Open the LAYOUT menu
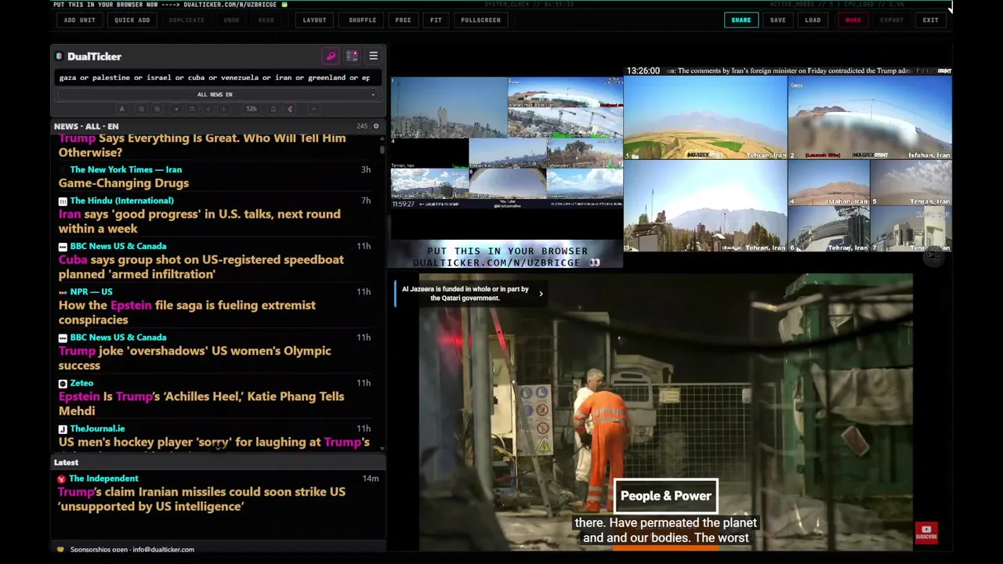The width and height of the screenshot is (1003, 564). click(314, 20)
